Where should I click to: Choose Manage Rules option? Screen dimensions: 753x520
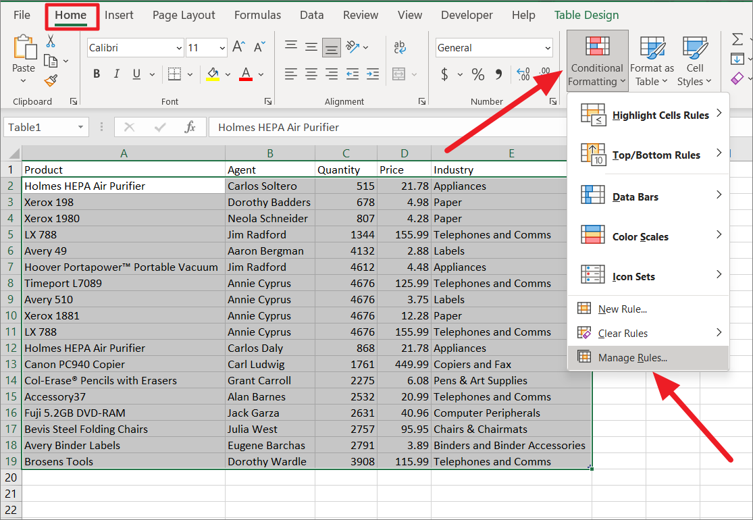click(648, 358)
